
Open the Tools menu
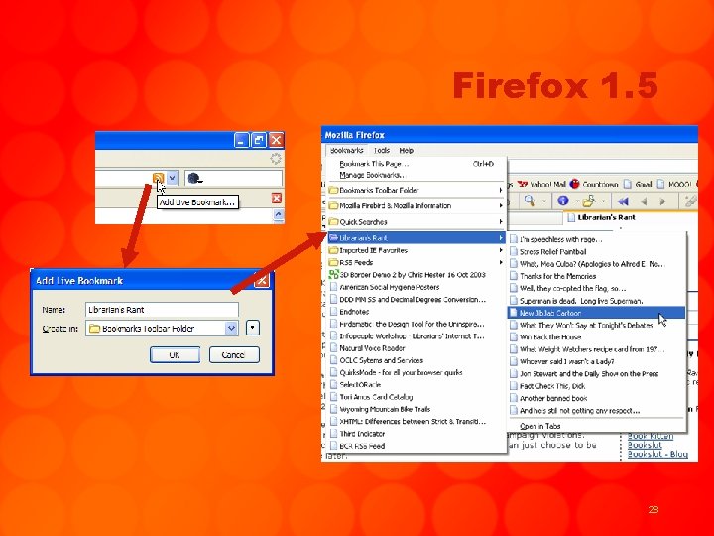382,151
